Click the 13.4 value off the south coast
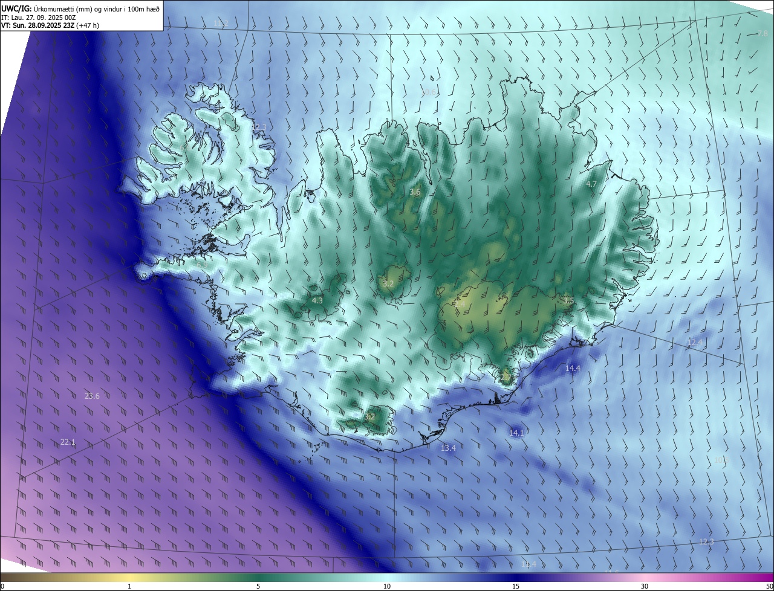This screenshot has width=774, height=591. [x=448, y=448]
